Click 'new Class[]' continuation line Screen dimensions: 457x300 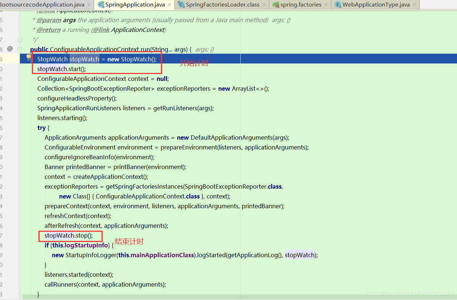pos(145,196)
